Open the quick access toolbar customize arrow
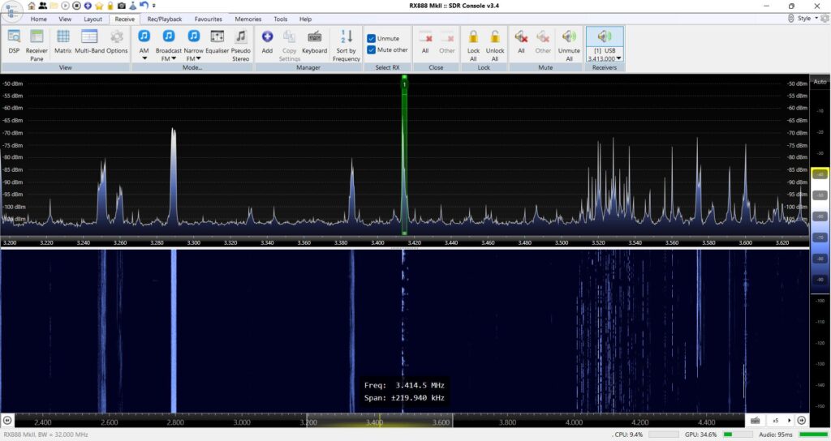 pos(154,6)
